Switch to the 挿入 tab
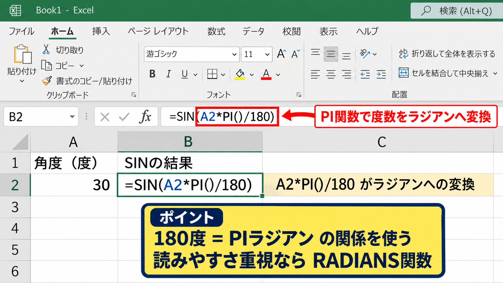The height and width of the screenshot is (283, 503). [101, 31]
